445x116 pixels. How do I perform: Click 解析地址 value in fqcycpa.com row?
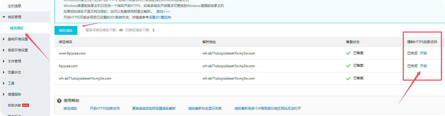[x=229, y=66]
